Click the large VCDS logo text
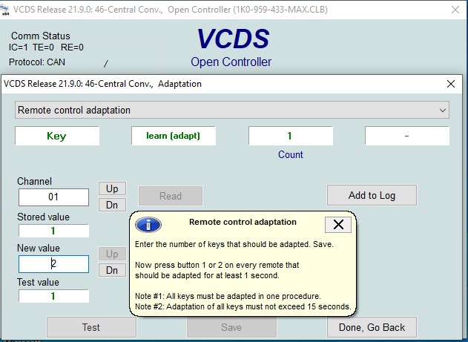Image resolution: width=468 pixels, height=342 pixels. (x=233, y=39)
